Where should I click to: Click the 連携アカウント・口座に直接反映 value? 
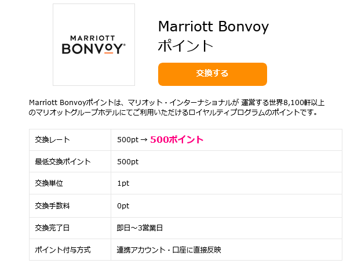point(169,250)
